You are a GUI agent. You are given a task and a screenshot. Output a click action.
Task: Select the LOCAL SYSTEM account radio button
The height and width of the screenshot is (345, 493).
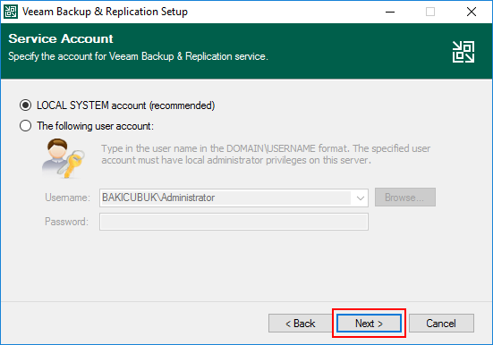coord(25,105)
